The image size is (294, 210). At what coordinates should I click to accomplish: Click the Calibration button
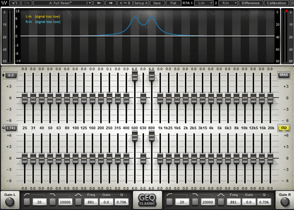[276, 3]
